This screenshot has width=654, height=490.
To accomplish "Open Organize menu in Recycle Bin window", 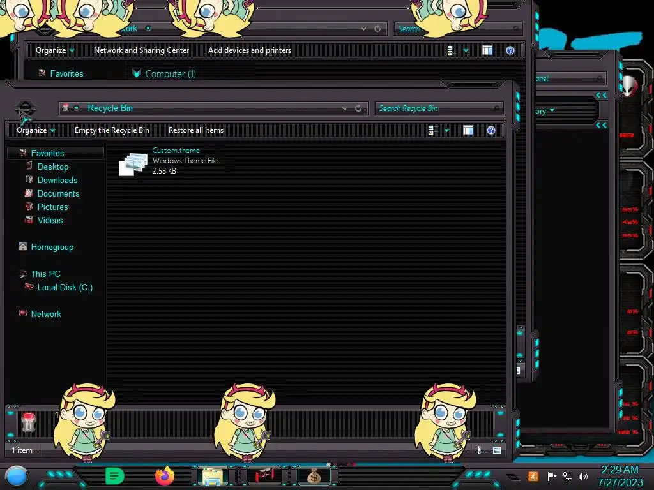I will (36, 130).
